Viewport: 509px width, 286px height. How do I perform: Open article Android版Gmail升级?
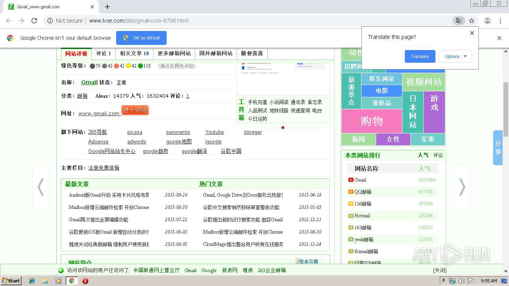(x=109, y=195)
